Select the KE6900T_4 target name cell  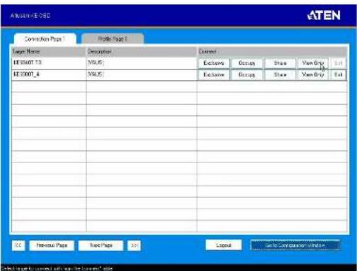49,74
